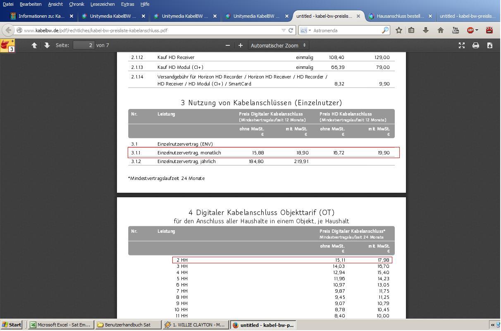This screenshot has width=501, height=331.
Task: Open Firefox home page
Action: click(441, 30)
